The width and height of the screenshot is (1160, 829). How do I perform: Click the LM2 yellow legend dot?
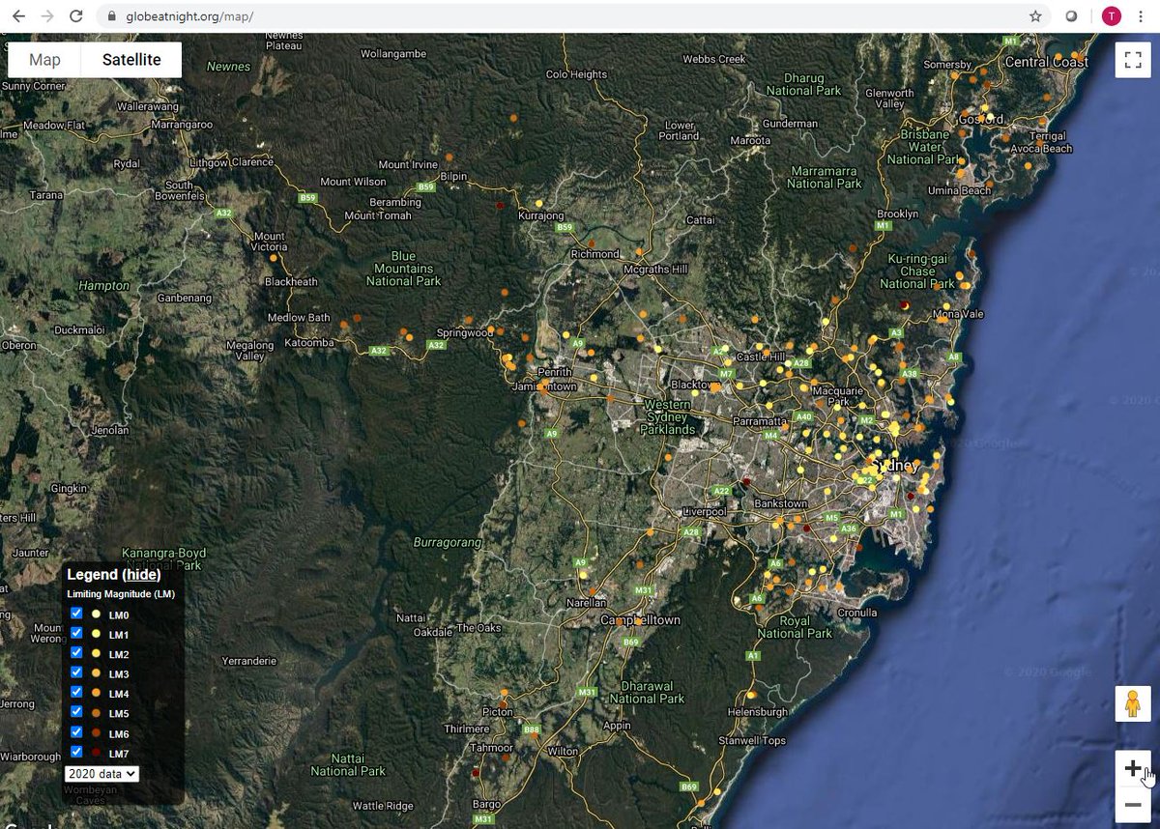96,654
